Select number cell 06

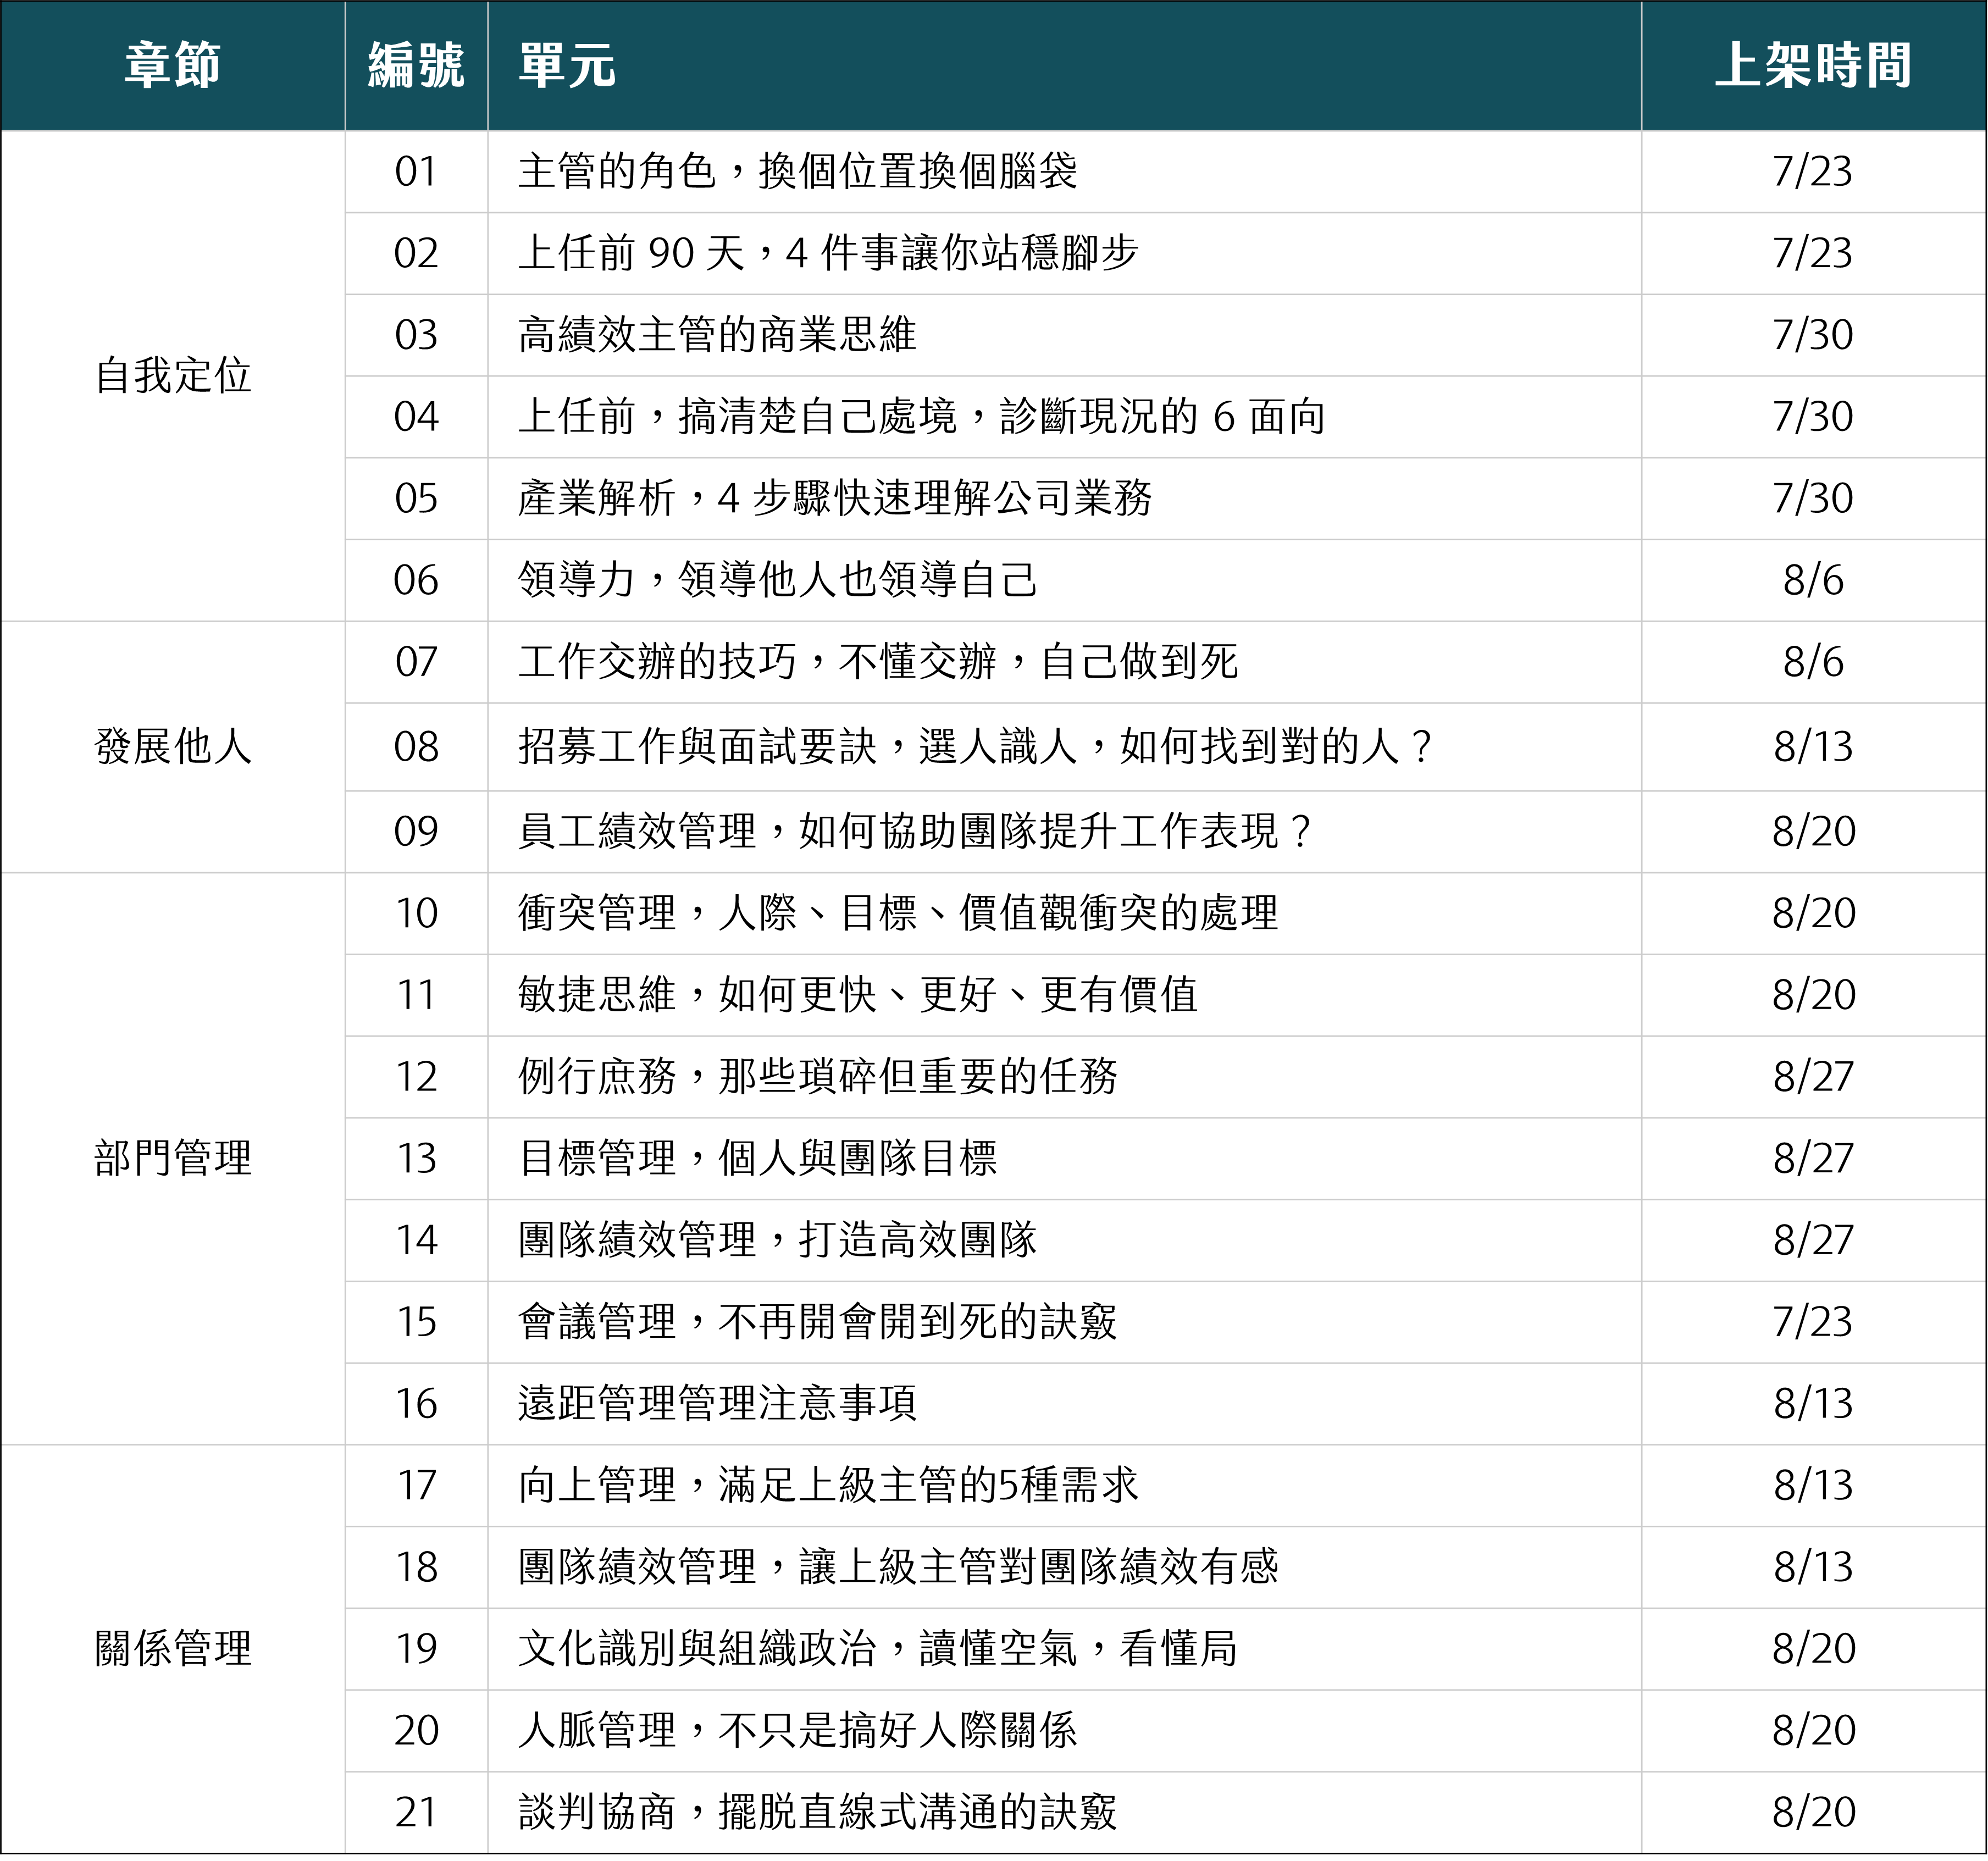click(x=416, y=581)
